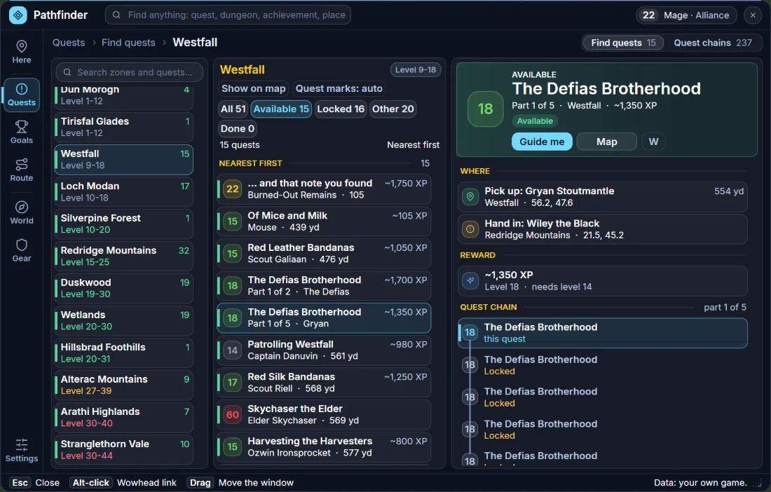Toggle Quest marks: auto setting
The height and width of the screenshot is (492, 771).
point(339,88)
